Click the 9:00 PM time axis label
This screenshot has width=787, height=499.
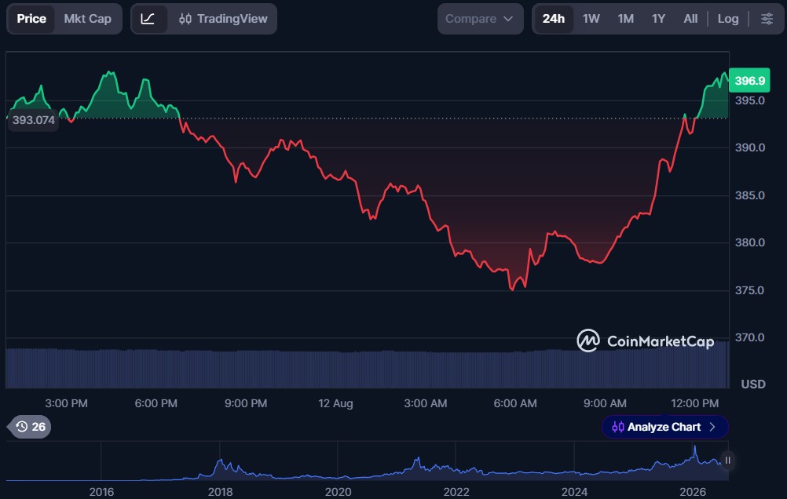pos(245,403)
